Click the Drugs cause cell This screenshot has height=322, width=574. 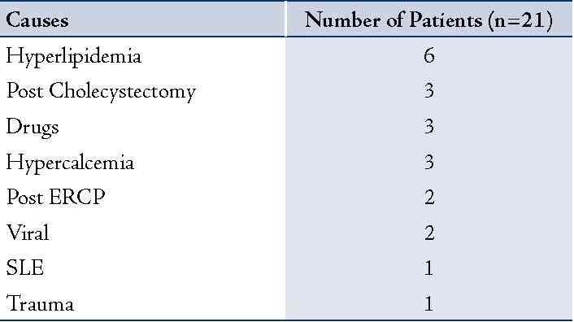click(x=33, y=128)
